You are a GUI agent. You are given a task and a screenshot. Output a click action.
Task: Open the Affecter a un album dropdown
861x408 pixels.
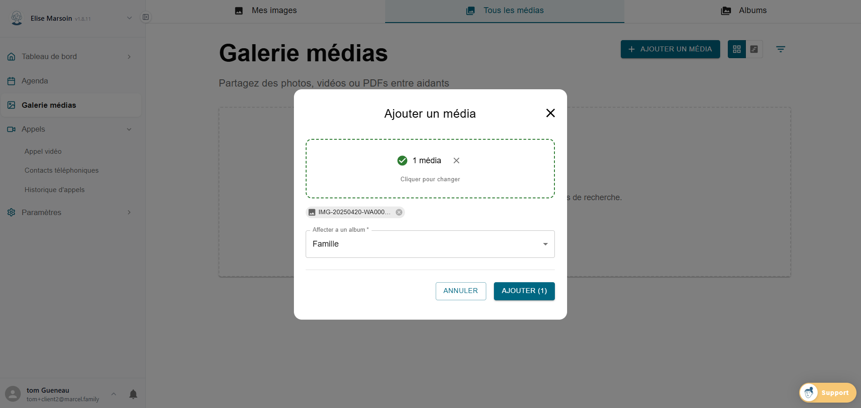pos(430,244)
